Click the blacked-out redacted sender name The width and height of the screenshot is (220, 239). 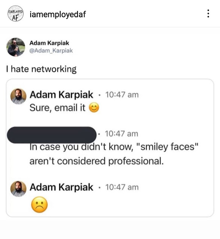[52, 135]
